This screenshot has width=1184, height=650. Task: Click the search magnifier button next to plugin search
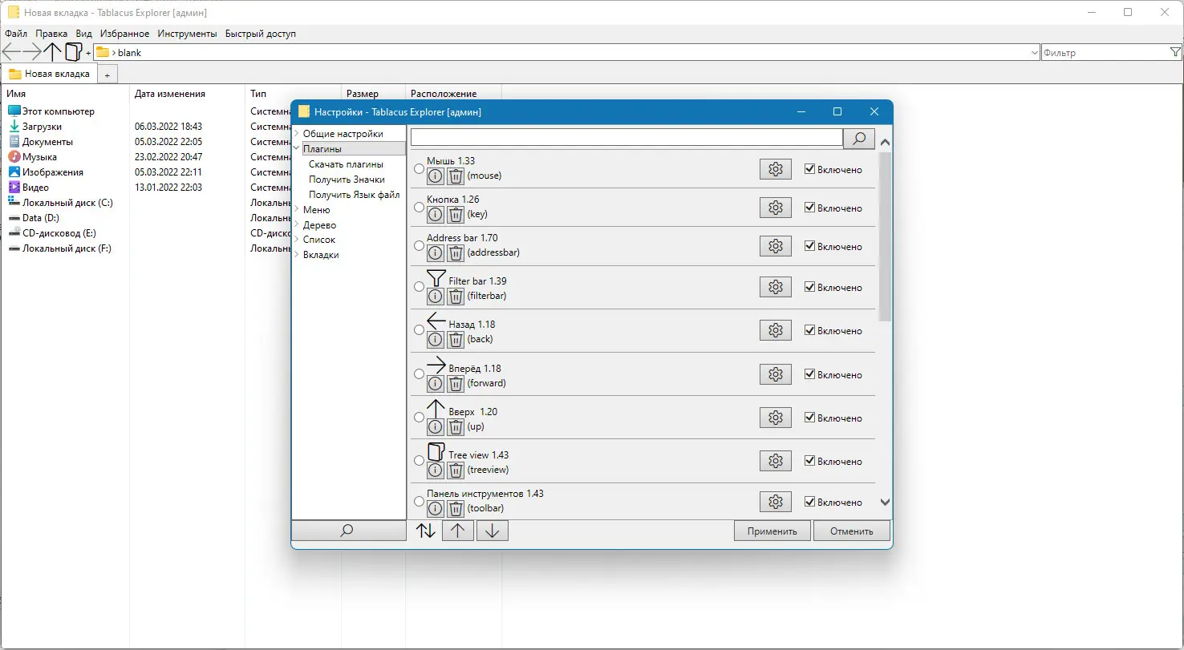[858, 139]
